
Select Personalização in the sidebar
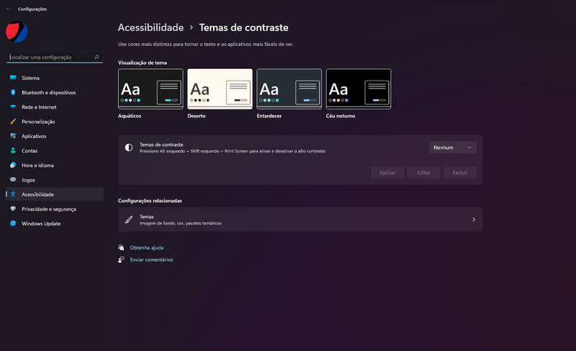click(x=55, y=122)
